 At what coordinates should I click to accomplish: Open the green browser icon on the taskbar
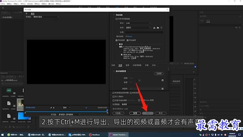click(9, 135)
